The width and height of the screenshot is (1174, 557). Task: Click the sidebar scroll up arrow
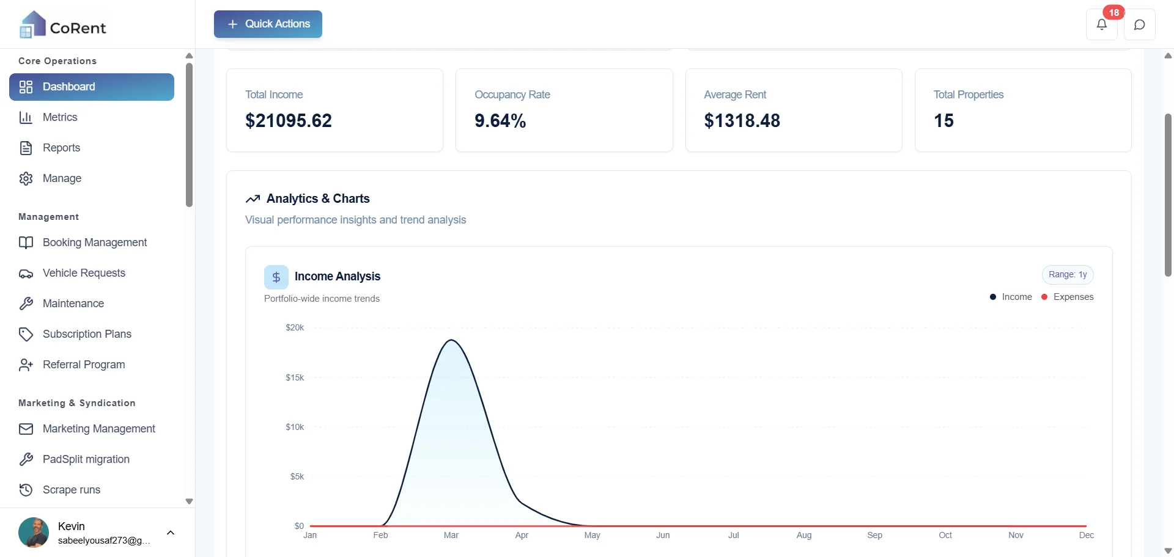(x=190, y=56)
